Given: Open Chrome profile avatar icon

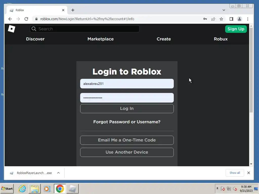Looking at the screenshot, I should coord(240,19).
